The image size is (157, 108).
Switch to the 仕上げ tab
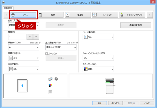[x=78, y=15]
